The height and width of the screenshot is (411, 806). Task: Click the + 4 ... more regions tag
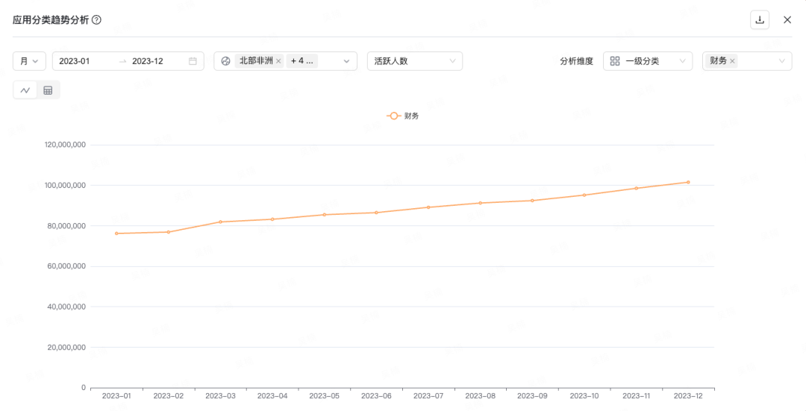[x=302, y=61]
